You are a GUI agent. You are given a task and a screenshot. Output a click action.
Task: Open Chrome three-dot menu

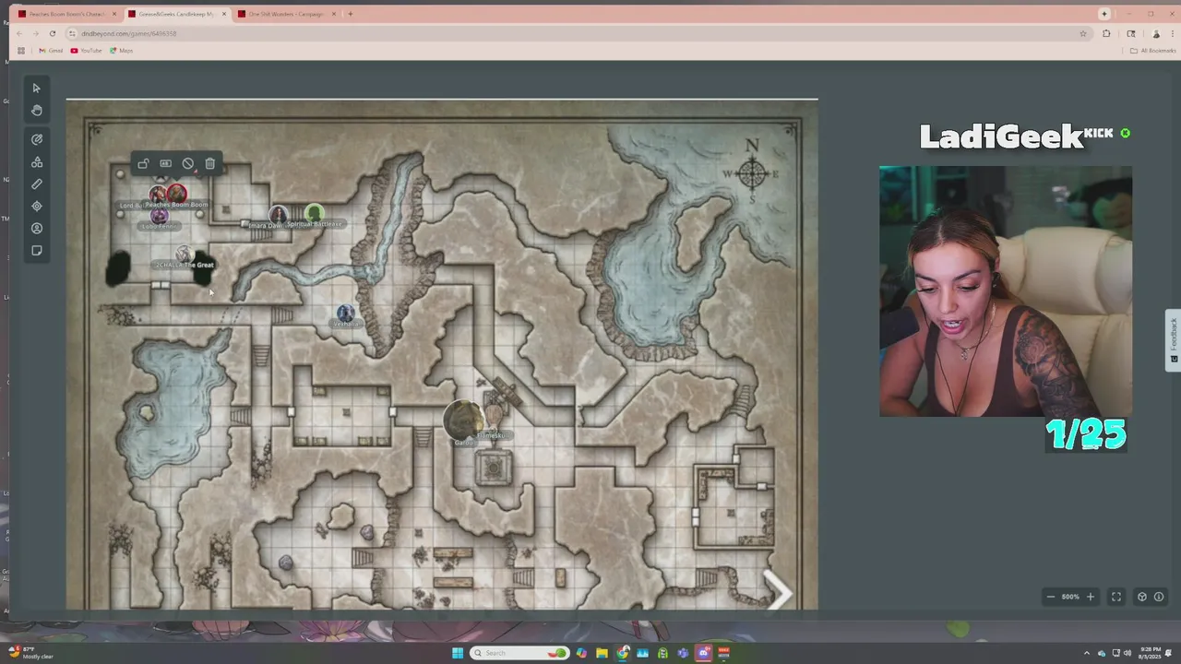pyautogui.click(x=1173, y=33)
